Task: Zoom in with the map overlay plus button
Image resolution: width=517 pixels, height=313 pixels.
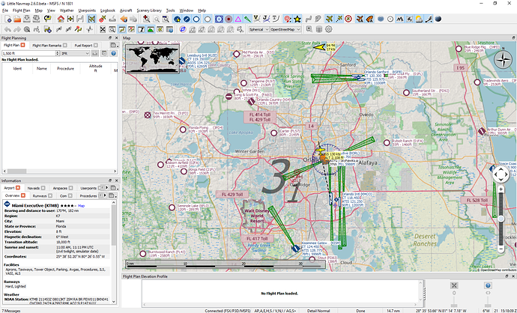Action: pyautogui.click(x=501, y=189)
